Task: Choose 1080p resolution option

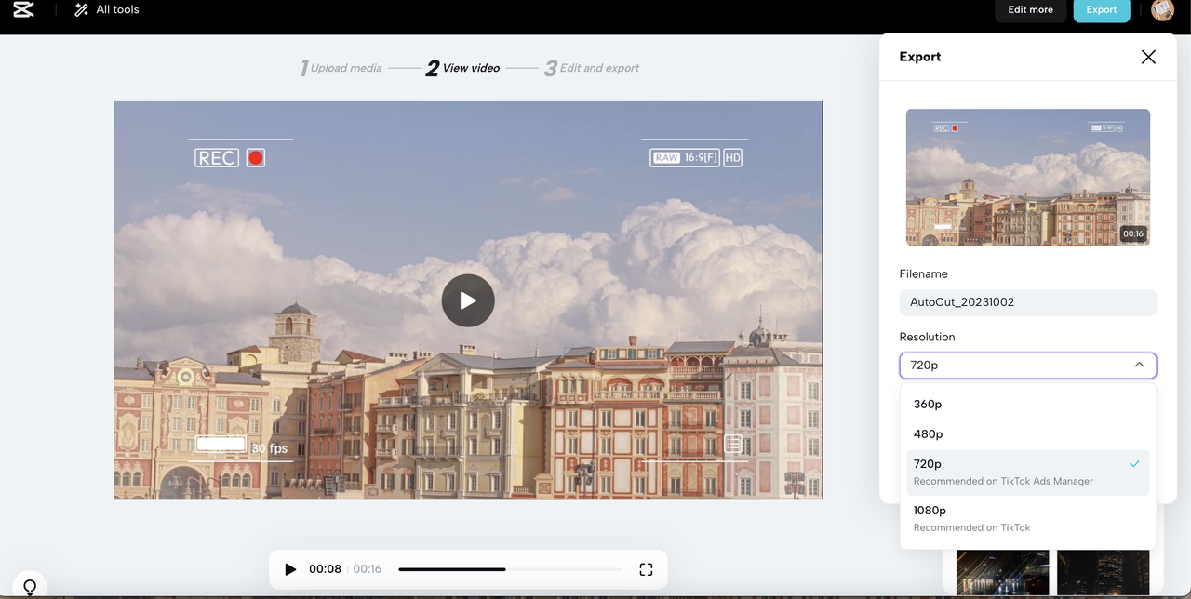Action: tap(1028, 519)
